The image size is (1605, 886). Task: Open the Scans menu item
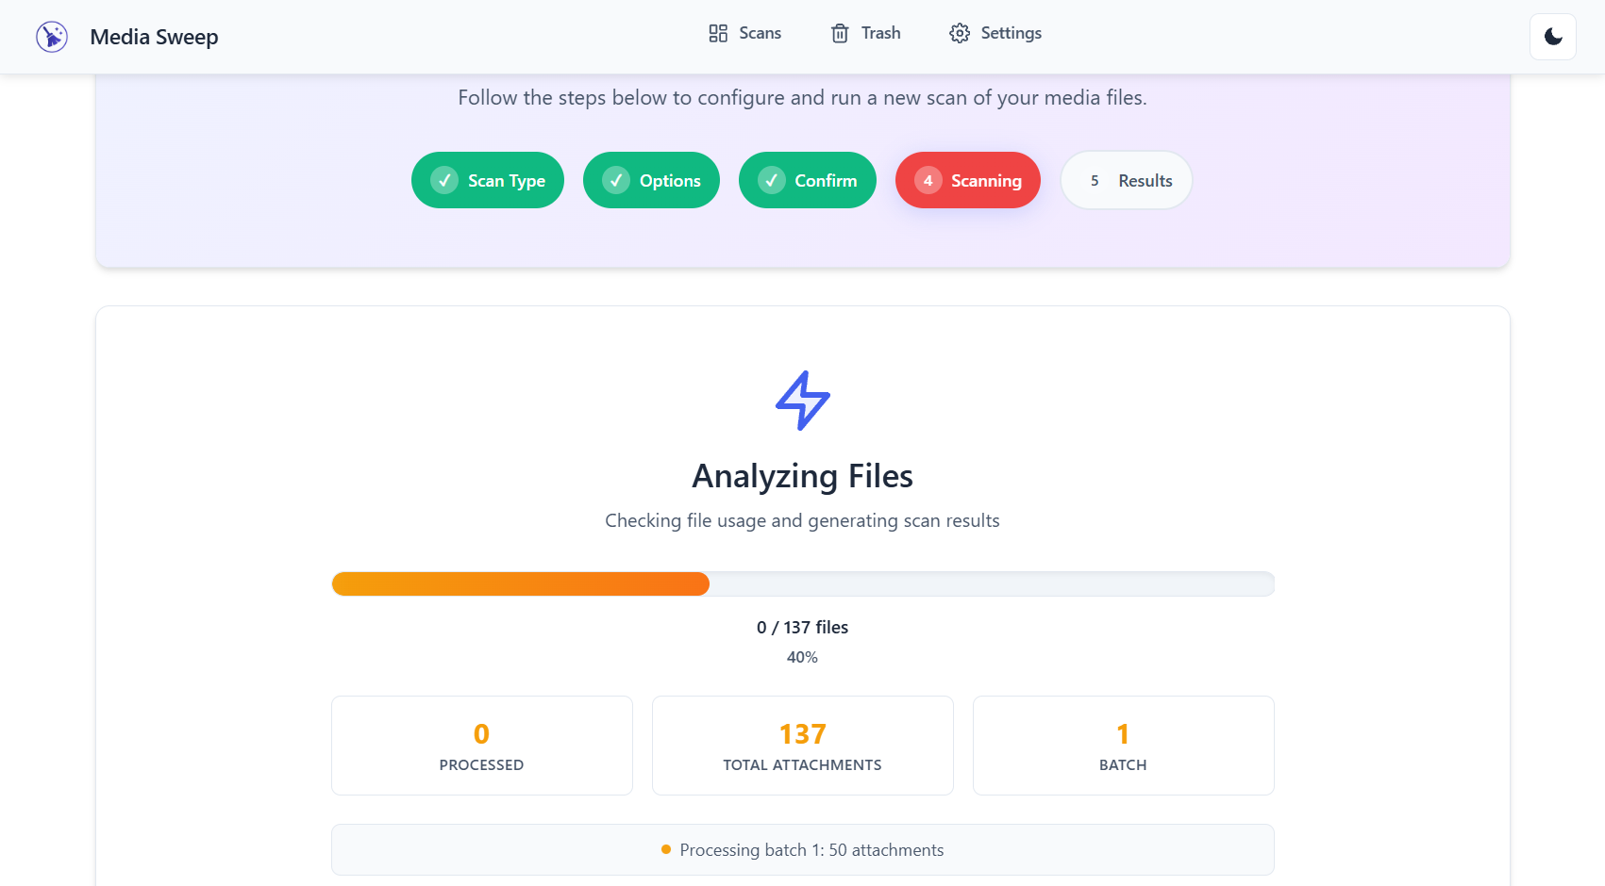[760, 32]
